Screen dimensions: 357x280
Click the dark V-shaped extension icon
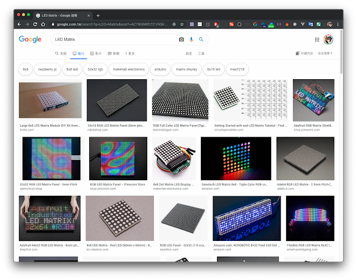pos(302,24)
